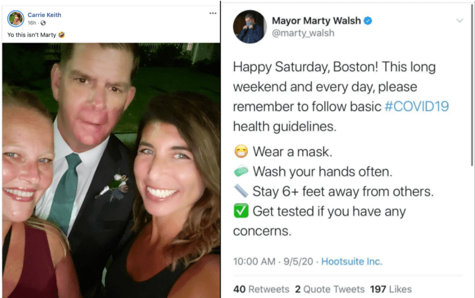The height and width of the screenshot is (298, 475).
Task: Open the Hootsuite Inc. source link
Action: 352,262
